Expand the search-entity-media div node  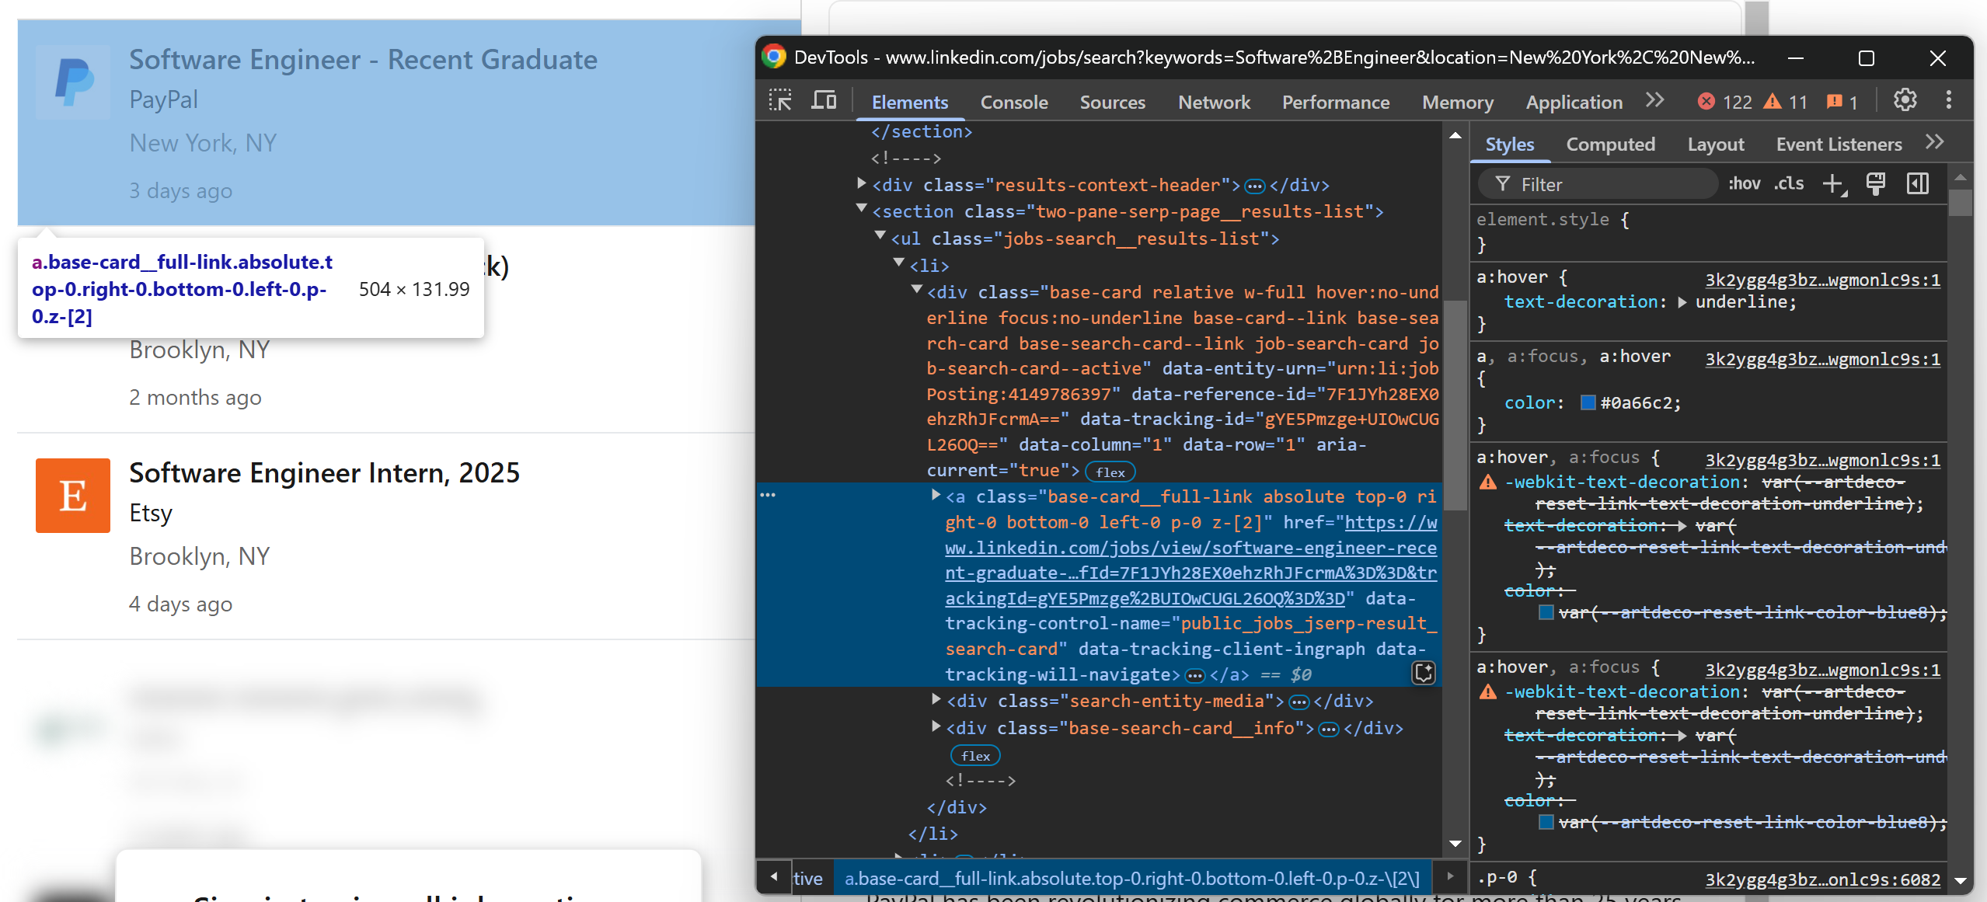click(x=936, y=700)
